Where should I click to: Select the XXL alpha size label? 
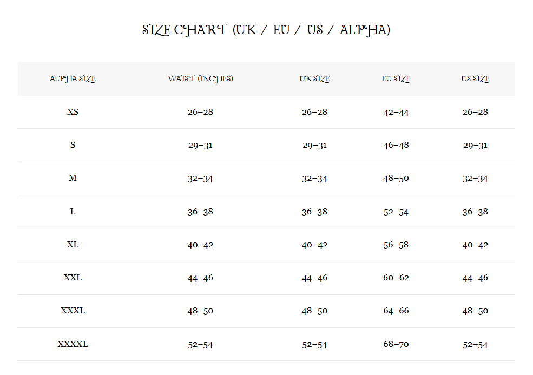(x=73, y=278)
